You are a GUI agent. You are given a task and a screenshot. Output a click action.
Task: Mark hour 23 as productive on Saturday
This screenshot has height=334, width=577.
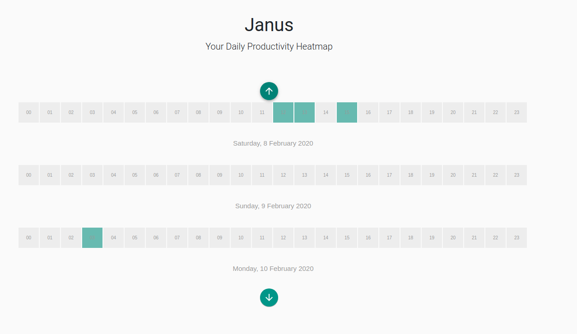(x=517, y=112)
